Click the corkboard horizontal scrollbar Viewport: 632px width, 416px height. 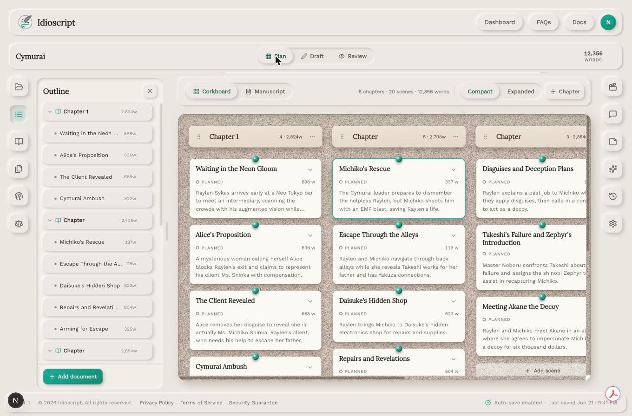[291, 377]
